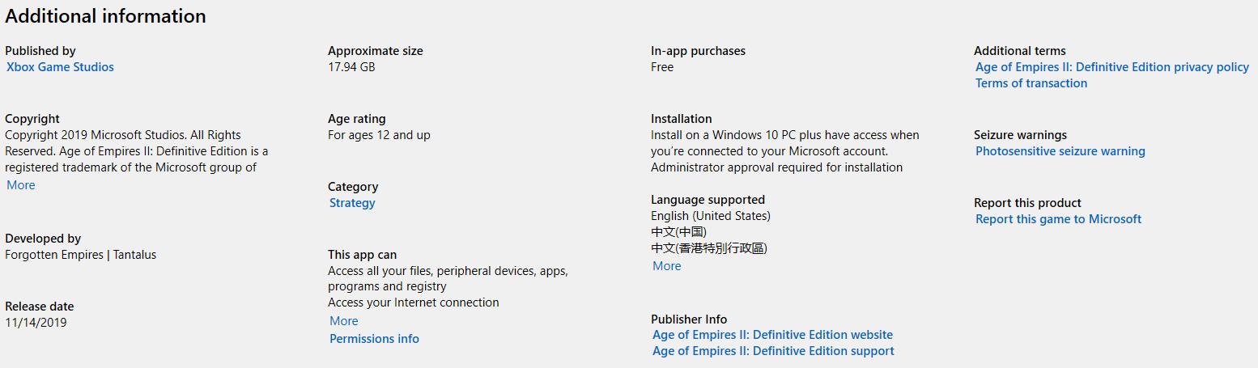Image resolution: width=1258 pixels, height=368 pixels.
Task: Open the Photosensitive seizure warning link
Action: (1060, 151)
